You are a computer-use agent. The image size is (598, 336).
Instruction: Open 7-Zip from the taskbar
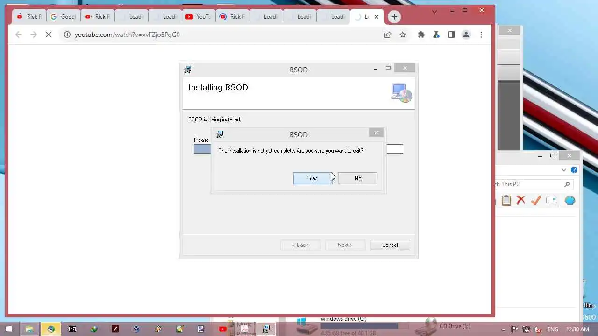[72, 329]
